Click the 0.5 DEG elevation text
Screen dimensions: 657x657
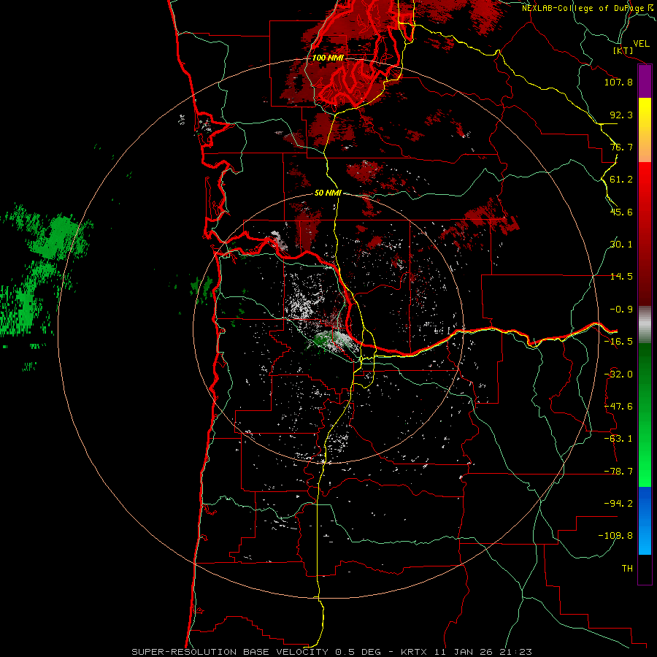point(358,652)
